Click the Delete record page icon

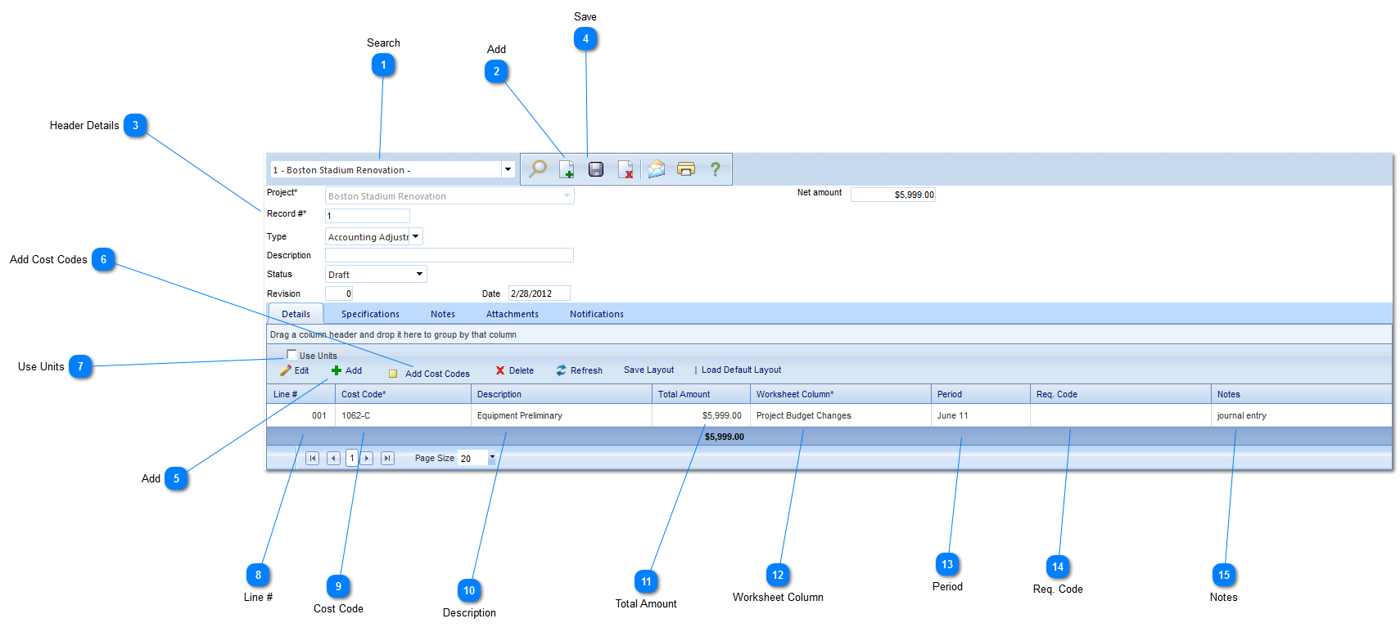pos(625,169)
